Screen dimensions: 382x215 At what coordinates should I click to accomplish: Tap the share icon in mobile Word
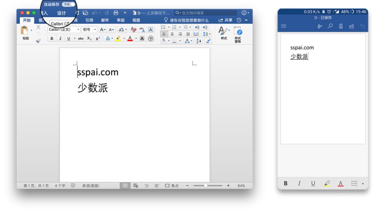point(352,26)
